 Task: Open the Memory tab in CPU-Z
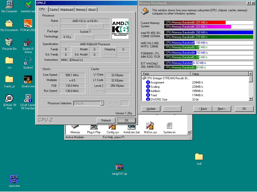click(81, 10)
